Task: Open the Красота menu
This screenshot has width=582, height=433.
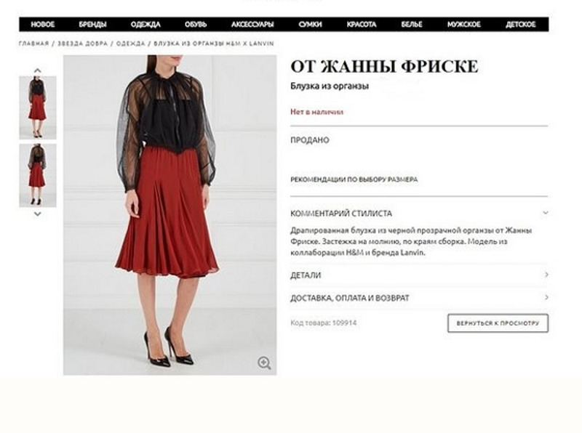Action: tap(362, 25)
